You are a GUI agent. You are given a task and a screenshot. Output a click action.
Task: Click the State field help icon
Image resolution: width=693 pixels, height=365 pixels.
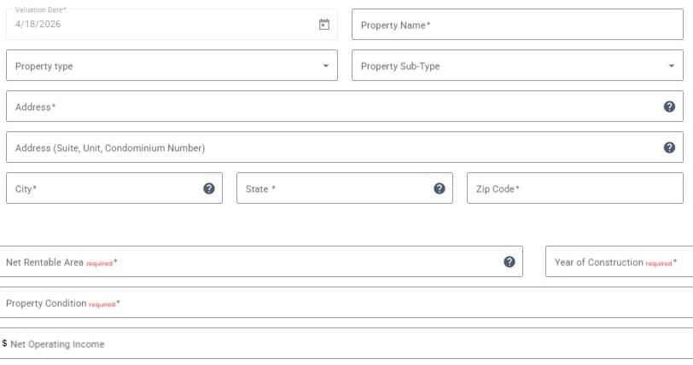point(440,188)
